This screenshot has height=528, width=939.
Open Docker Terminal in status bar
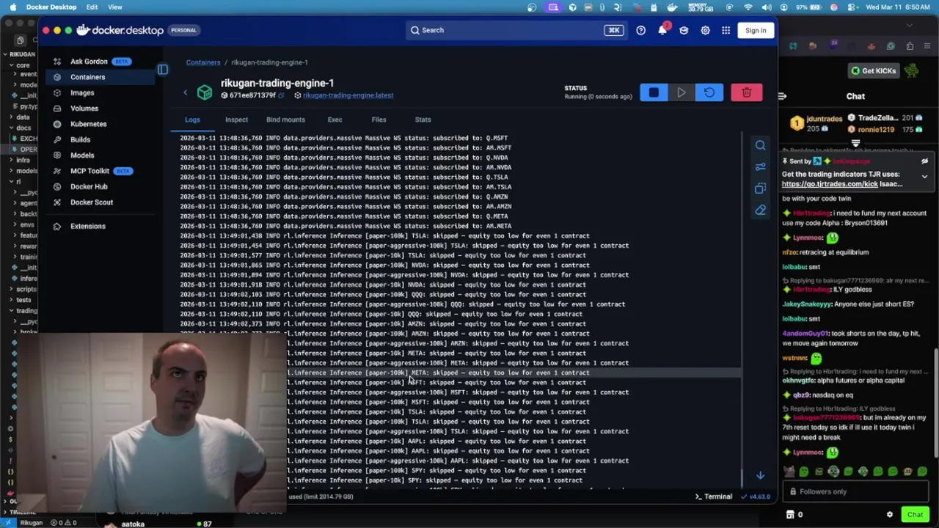click(x=713, y=496)
